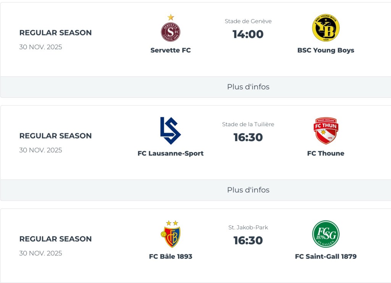Open the FC Bâle 1893 team name
The image size is (391, 283).
click(x=170, y=257)
